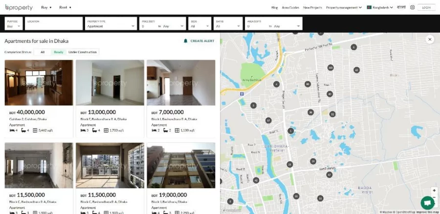Go to the Blog page
440x214 pixels.
coord(274,7)
